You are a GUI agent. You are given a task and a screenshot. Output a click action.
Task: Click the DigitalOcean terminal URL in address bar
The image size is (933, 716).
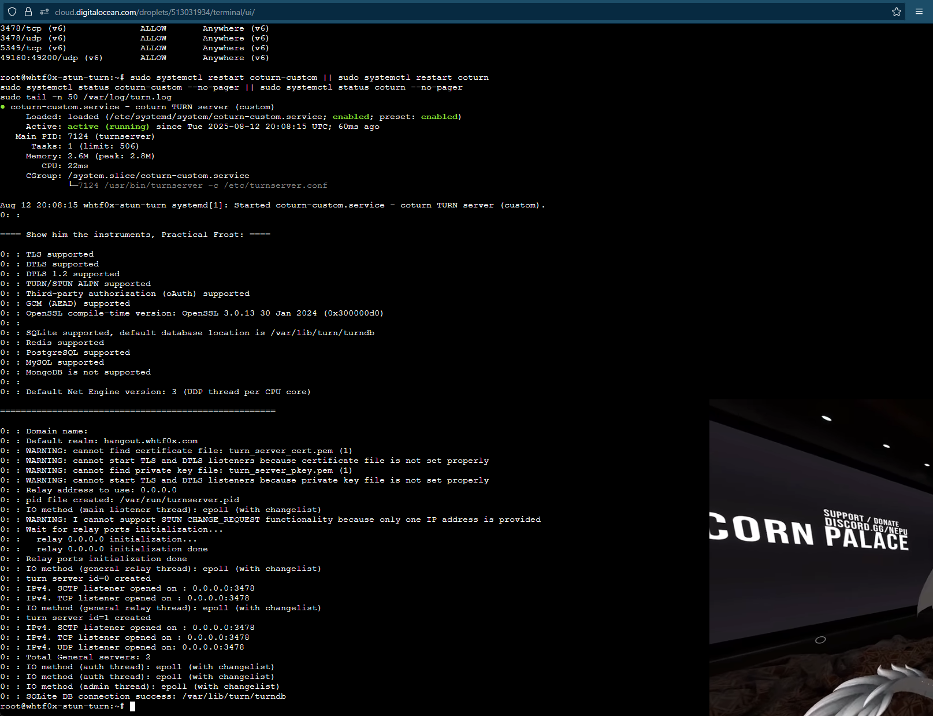coord(155,12)
